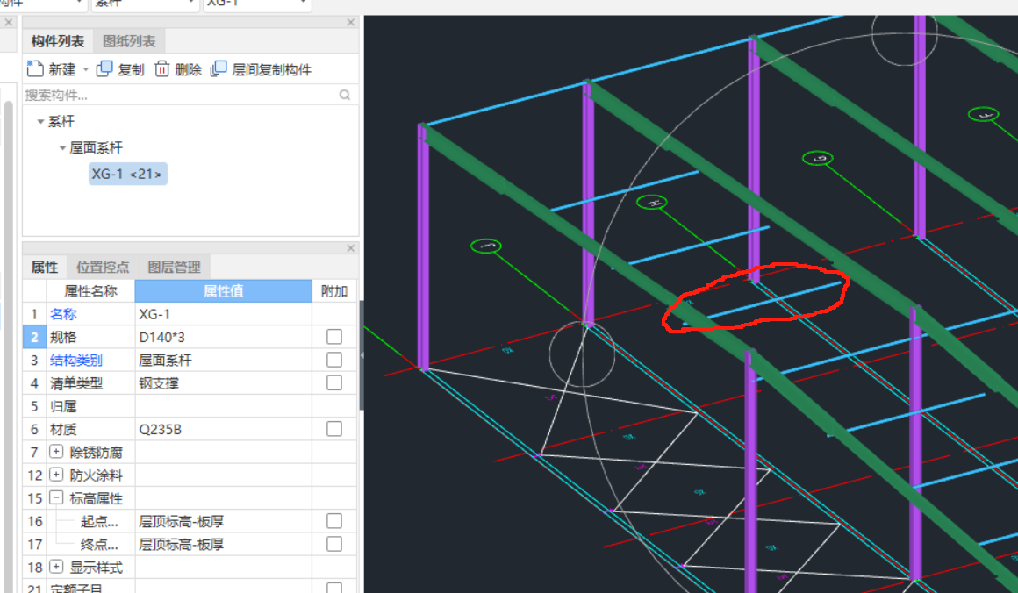
Task: Select XG-1 <21> component
Action: pos(127,174)
